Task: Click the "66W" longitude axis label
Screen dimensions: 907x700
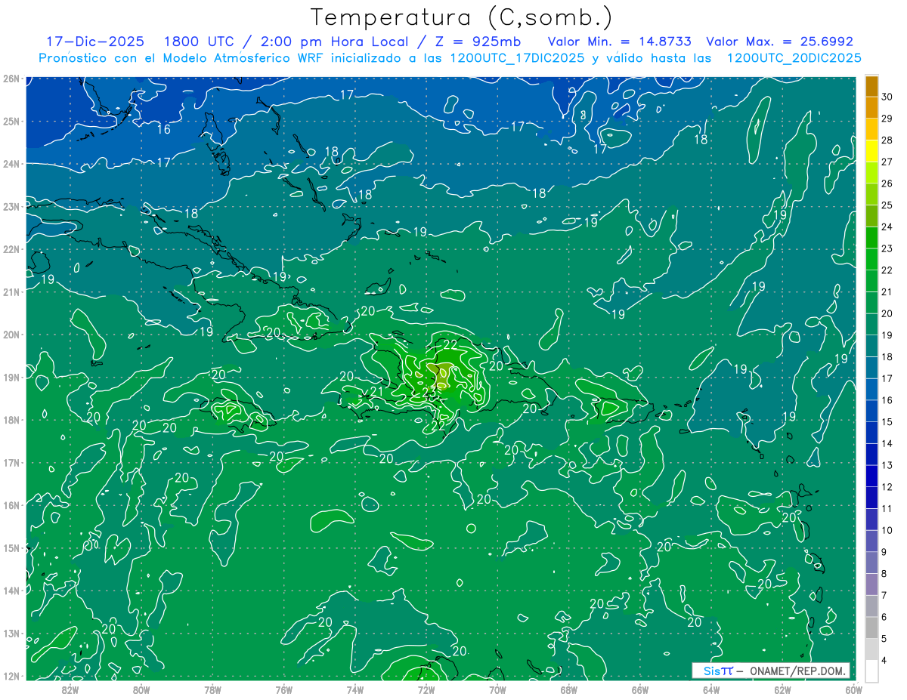Action: (x=640, y=690)
